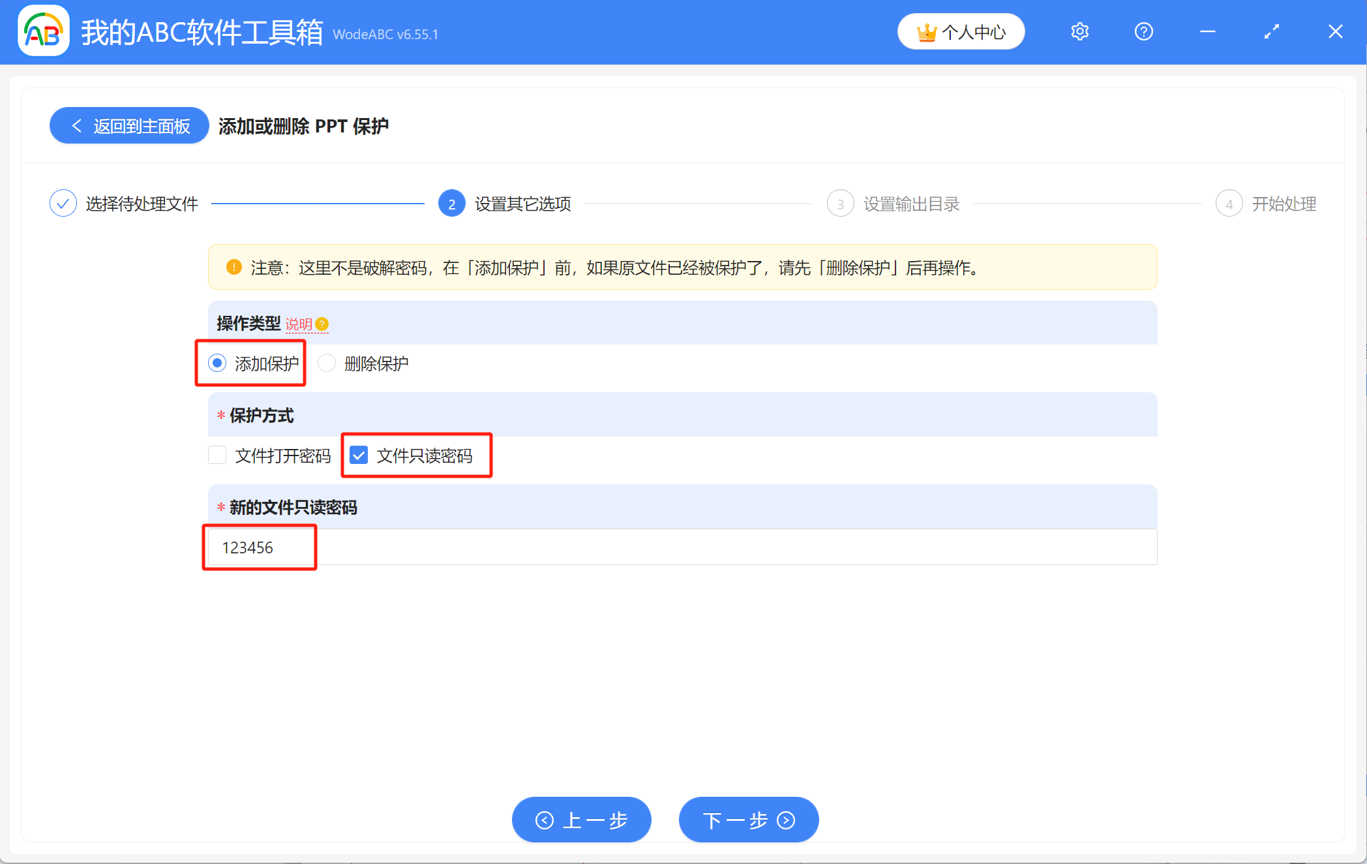Click step 2 设置其它选项 indicator
Viewport: 1367px width, 864px height.
451,203
